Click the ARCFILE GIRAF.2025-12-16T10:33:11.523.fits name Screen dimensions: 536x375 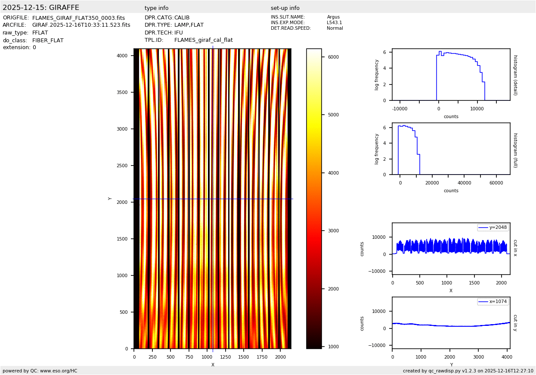point(81,25)
